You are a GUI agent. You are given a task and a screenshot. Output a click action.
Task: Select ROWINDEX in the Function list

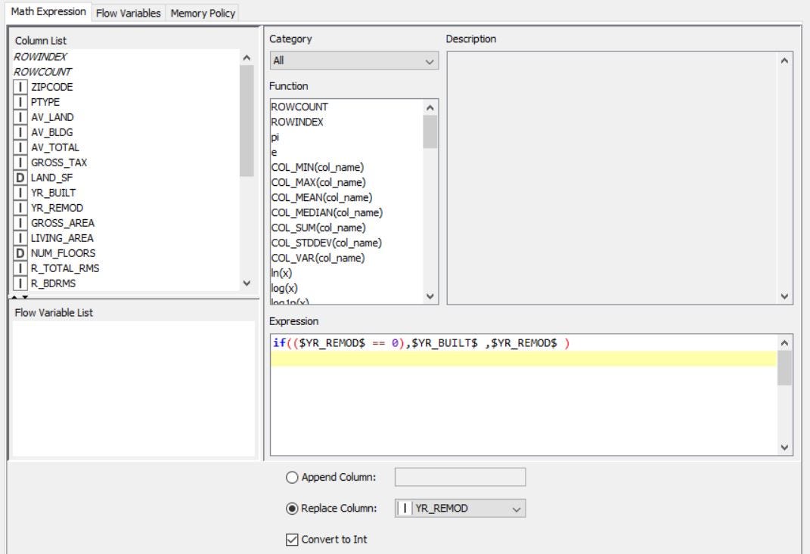point(297,122)
